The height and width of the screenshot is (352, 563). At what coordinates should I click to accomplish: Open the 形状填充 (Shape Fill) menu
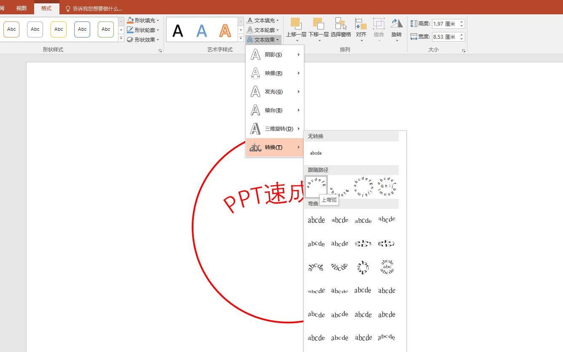pos(143,20)
